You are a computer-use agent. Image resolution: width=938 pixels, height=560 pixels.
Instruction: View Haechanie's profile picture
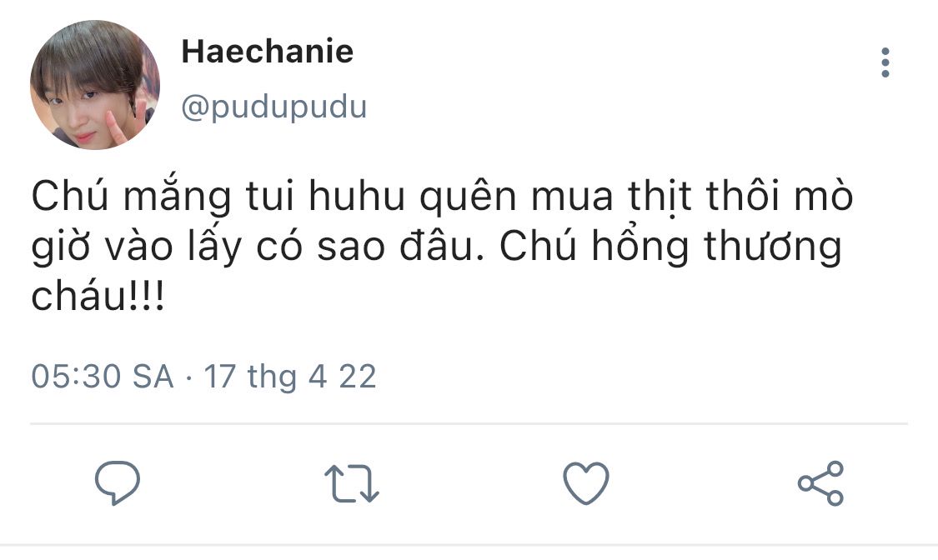[x=95, y=84]
